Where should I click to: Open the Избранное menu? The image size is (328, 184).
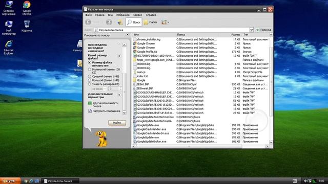[123, 15]
